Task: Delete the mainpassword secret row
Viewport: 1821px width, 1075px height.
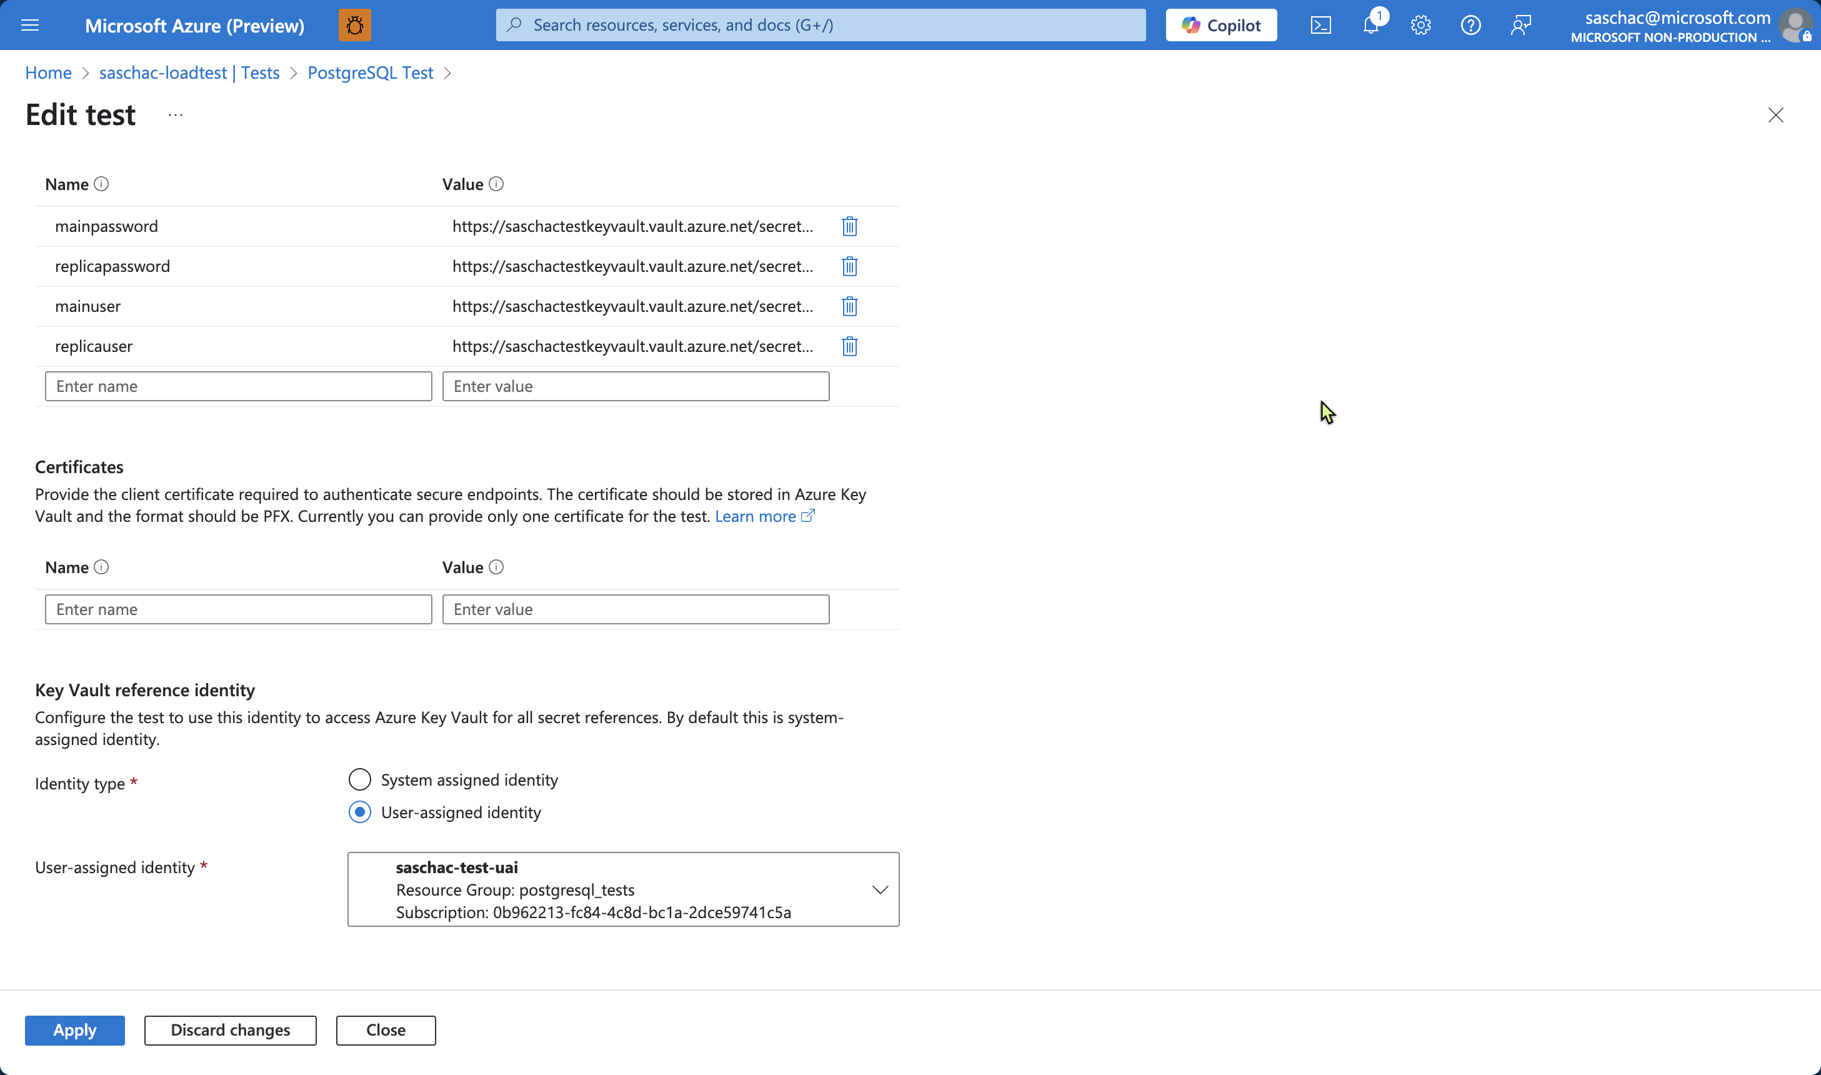Action: tap(849, 227)
